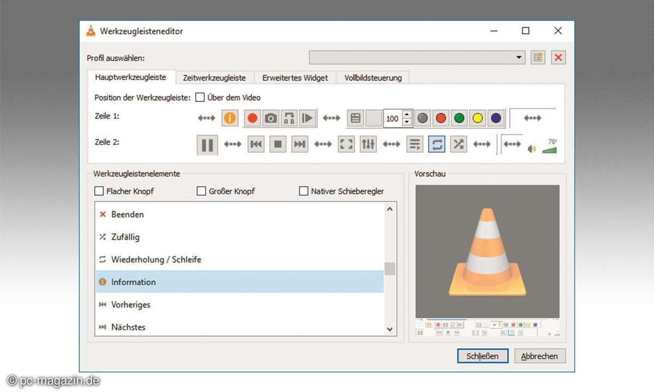This screenshot has width=654, height=392.
Task: Click the green teletext color button
Action: 459,118
